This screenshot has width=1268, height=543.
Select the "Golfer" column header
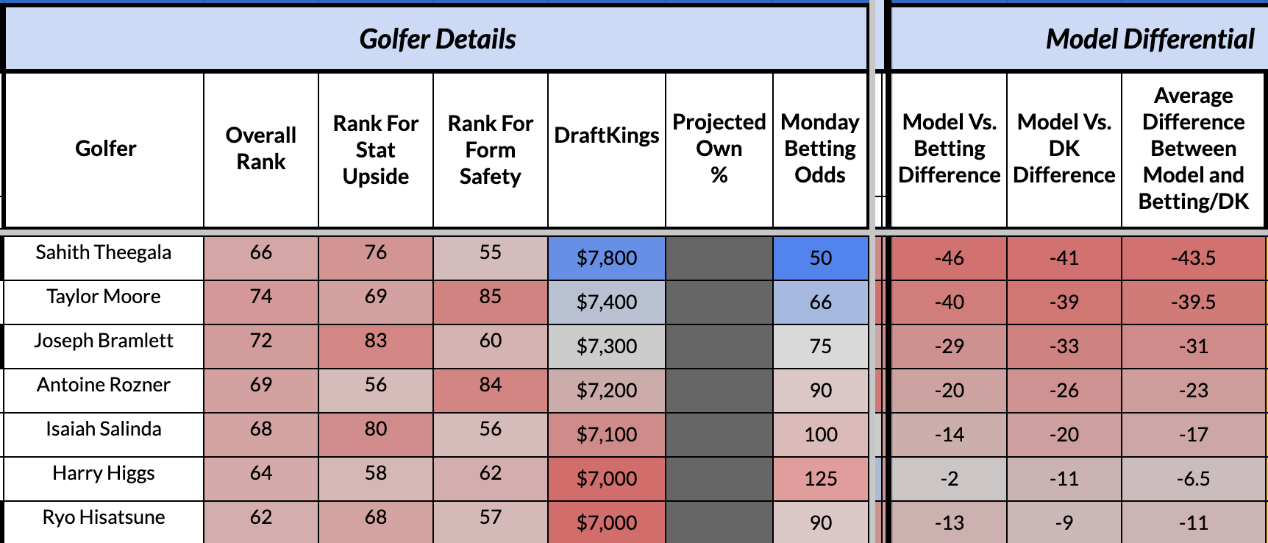[x=105, y=149]
